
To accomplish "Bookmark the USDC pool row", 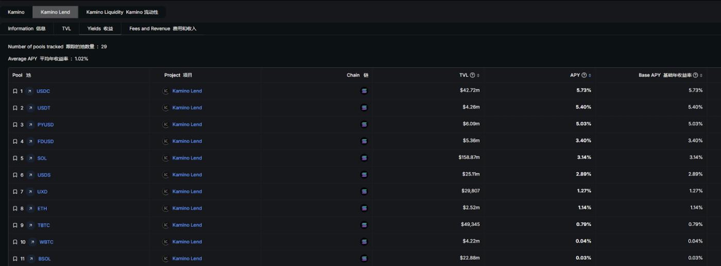I will [x=15, y=91].
